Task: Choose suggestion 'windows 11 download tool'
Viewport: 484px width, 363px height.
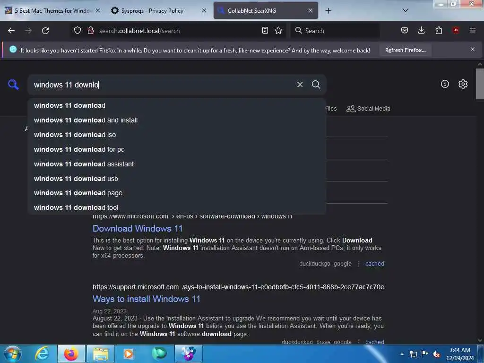Action: pyautogui.click(x=177, y=207)
